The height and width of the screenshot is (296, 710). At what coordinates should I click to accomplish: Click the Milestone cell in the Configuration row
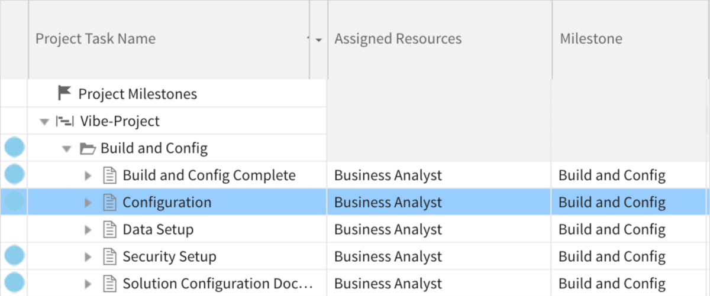coord(612,203)
